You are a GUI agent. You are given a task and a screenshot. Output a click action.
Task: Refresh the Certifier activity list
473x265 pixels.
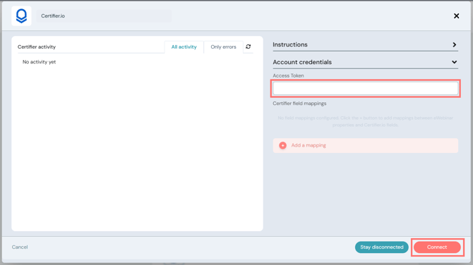click(249, 47)
